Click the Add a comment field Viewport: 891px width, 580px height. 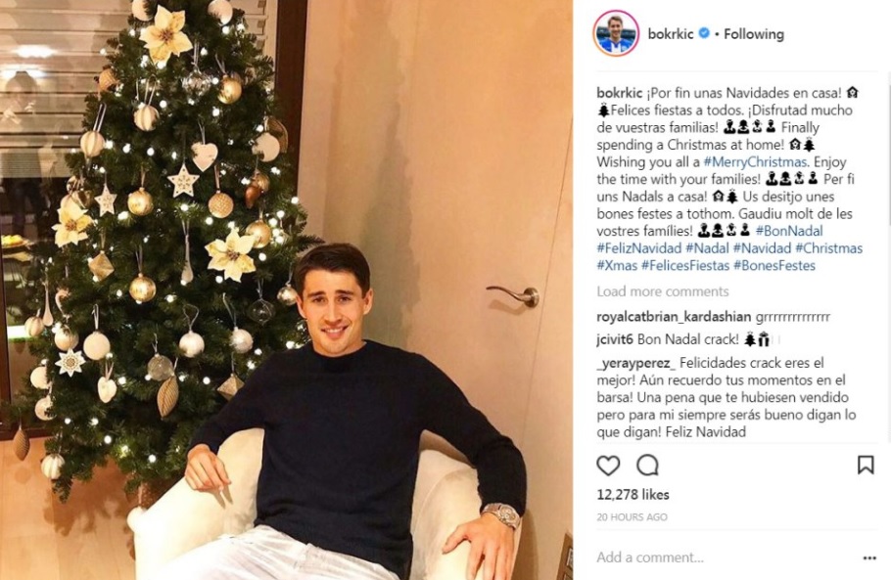click(722, 558)
